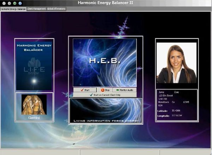Click the first gray title bar circle button
Image resolution: width=212 pixels, height=155 pixels.
point(4,3)
